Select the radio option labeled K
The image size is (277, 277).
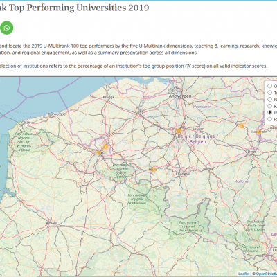(269, 106)
